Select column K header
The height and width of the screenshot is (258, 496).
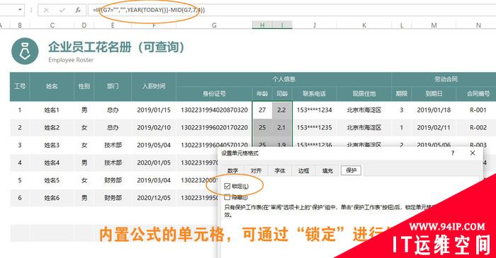pos(364,25)
